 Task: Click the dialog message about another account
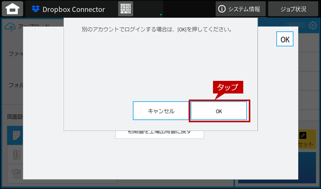156,29
